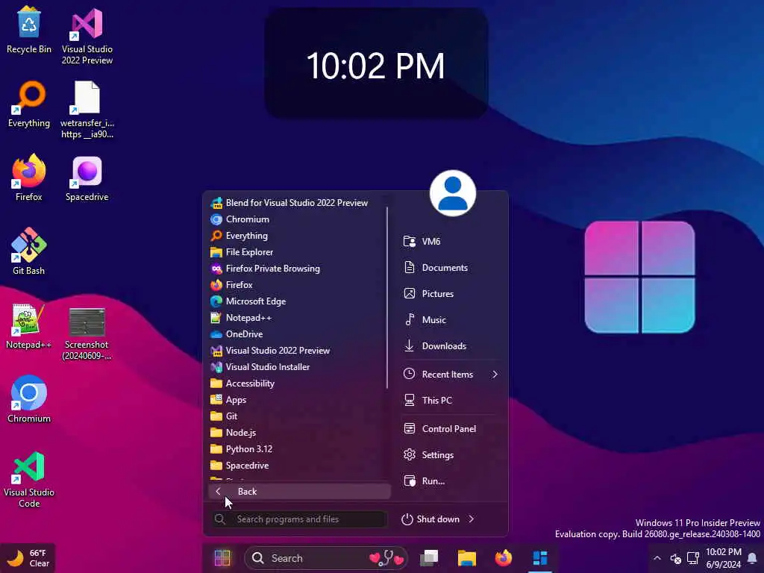Open the notification bell

coord(752,558)
